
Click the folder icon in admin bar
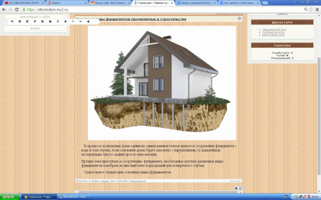pos(50,21)
